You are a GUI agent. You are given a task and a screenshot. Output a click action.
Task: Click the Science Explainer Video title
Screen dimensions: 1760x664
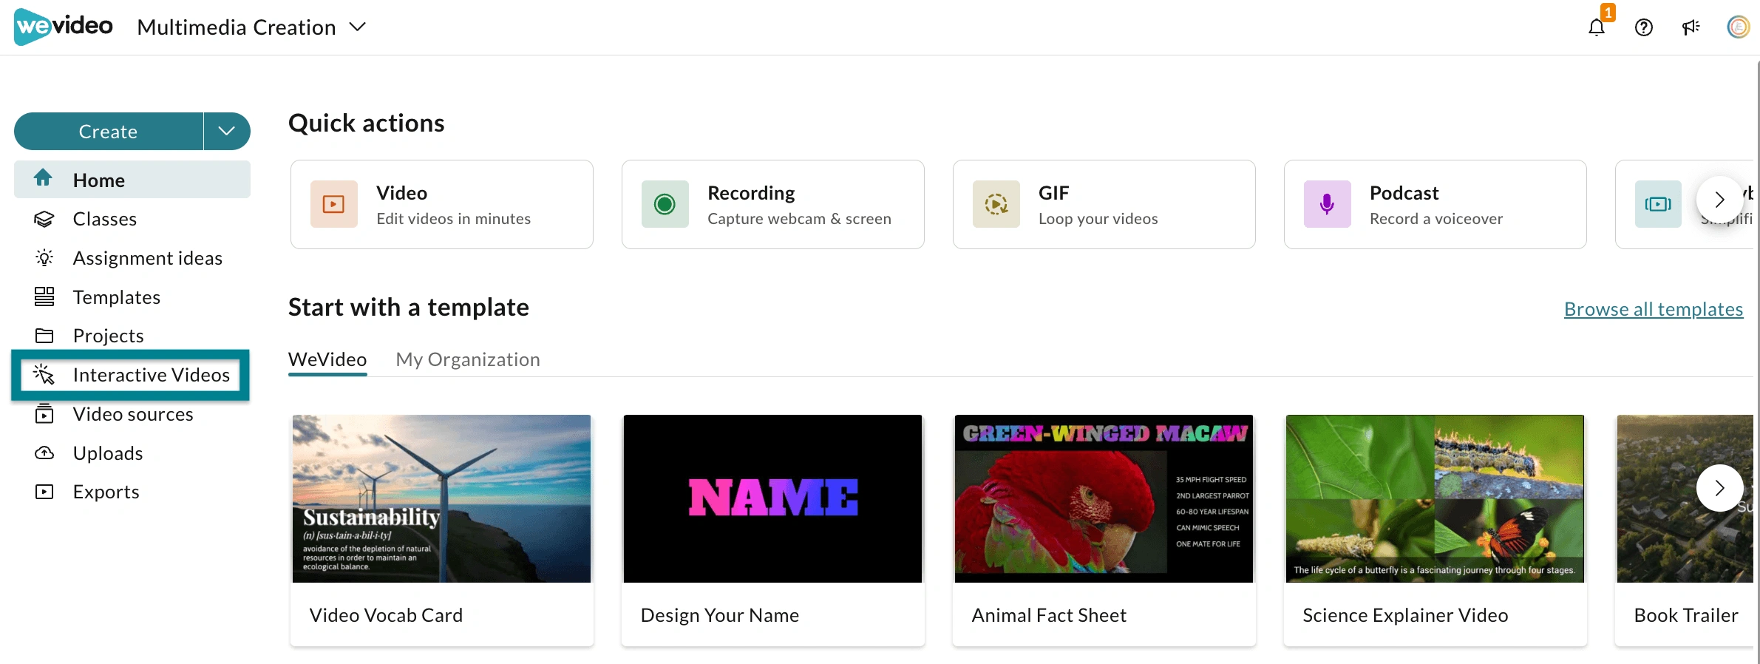[1405, 615]
